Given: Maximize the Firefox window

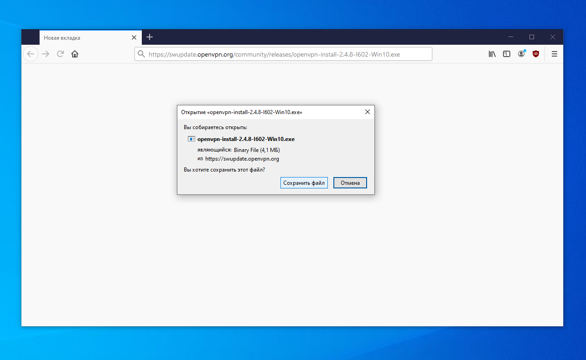Looking at the screenshot, I should [532, 37].
